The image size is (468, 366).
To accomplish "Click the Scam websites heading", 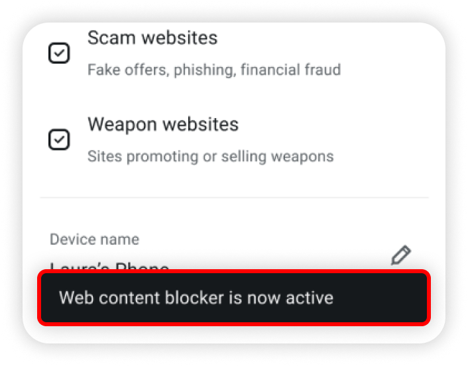I will [x=152, y=38].
